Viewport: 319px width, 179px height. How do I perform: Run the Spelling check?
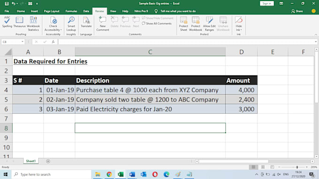click(x=7, y=22)
